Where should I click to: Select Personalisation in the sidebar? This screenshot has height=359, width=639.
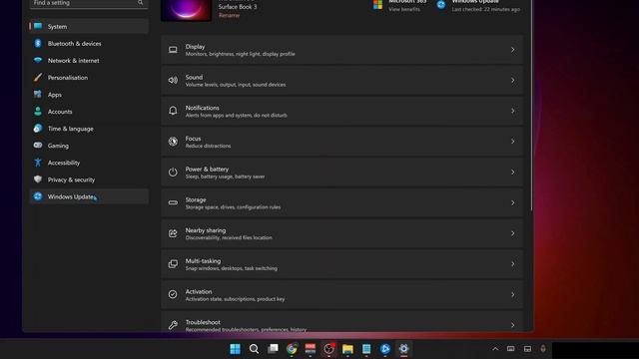coord(89,78)
